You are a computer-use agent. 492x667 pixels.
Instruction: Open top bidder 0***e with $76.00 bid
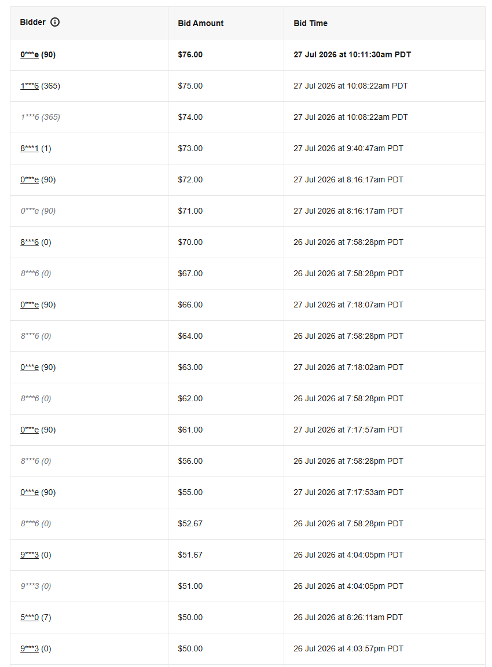(30, 54)
